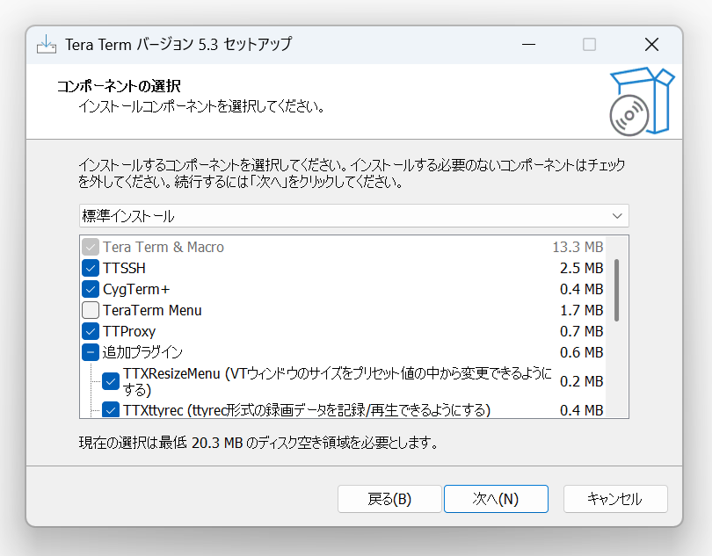
Task: Select the TTXResizeMenu description text
Action: tap(338, 381)
